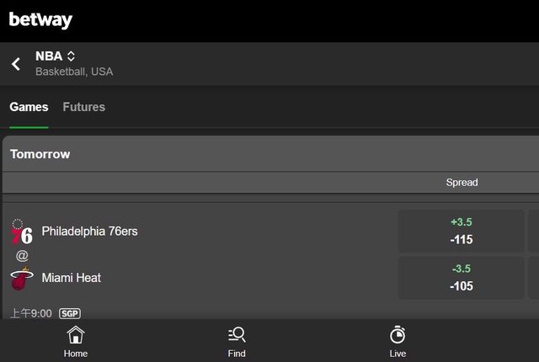Click the Philadelphia 76ers team logo
This screenshot has height=362, width=539.
[x=22, y=232]
